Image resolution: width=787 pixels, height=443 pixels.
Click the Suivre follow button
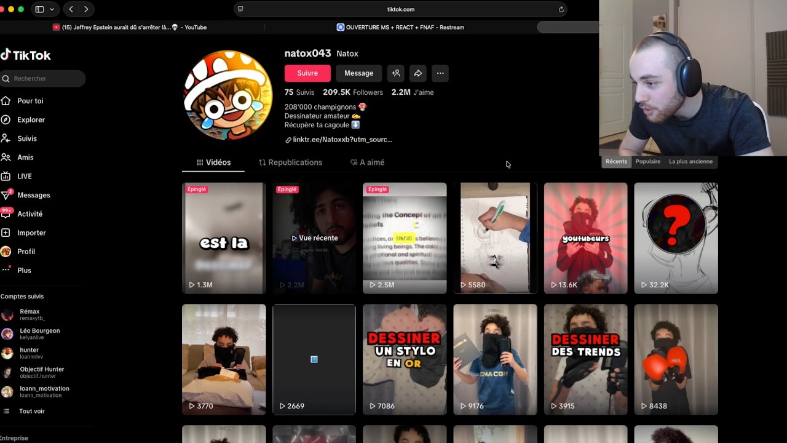pos(307,73)
